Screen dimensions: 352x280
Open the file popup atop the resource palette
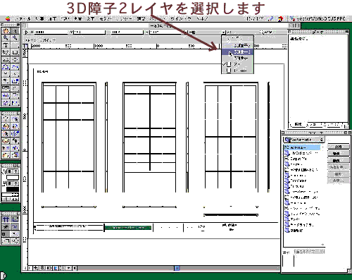click(304, 140)
